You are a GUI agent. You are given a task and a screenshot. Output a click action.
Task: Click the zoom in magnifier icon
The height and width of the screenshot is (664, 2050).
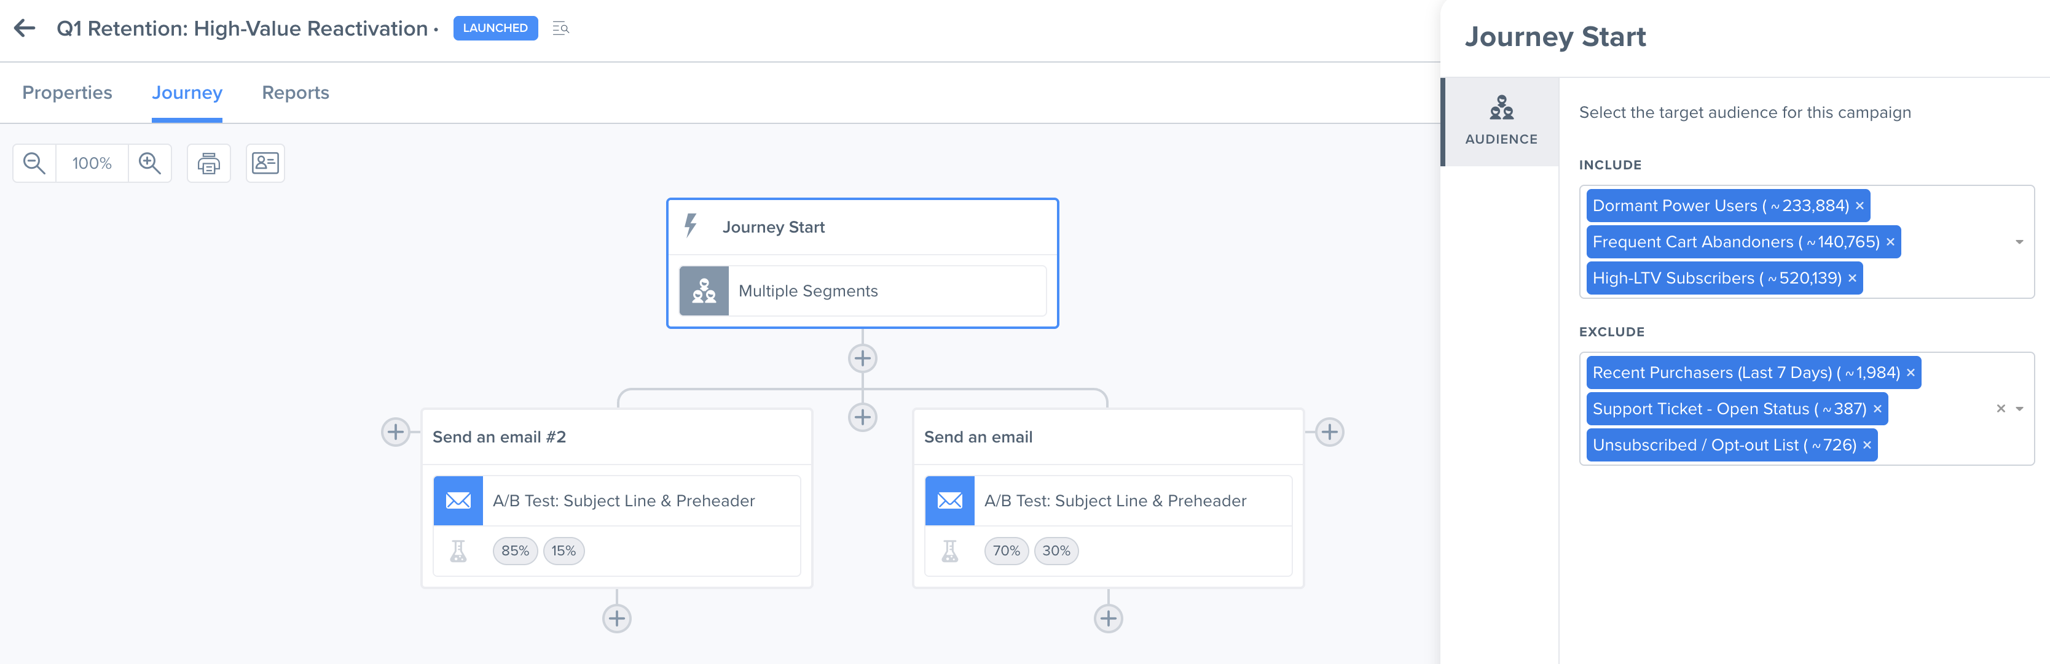pos(149,164)
